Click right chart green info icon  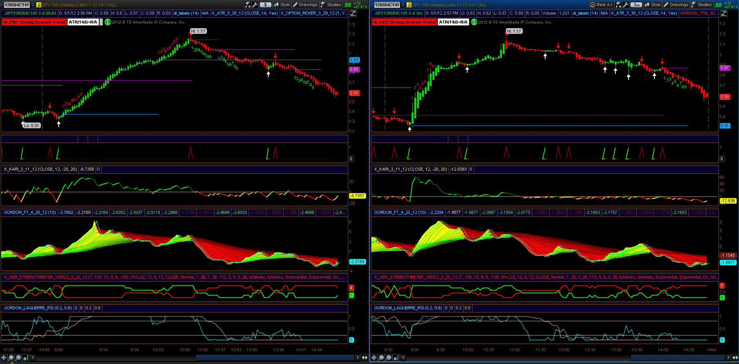pyautogui.click(x=474, y=22)
